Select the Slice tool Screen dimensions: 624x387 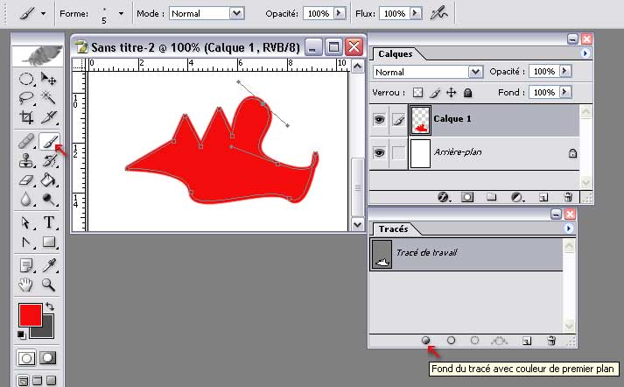coord(48,117)
